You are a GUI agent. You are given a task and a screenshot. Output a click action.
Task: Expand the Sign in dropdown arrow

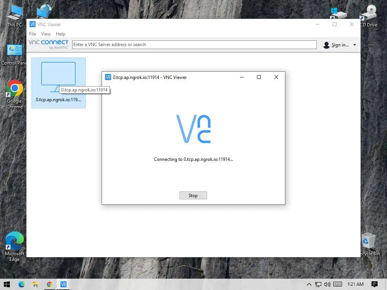(x=354, y=45)
